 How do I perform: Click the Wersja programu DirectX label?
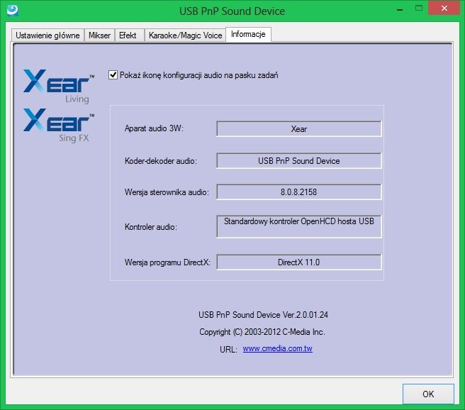tap(167, 262)
